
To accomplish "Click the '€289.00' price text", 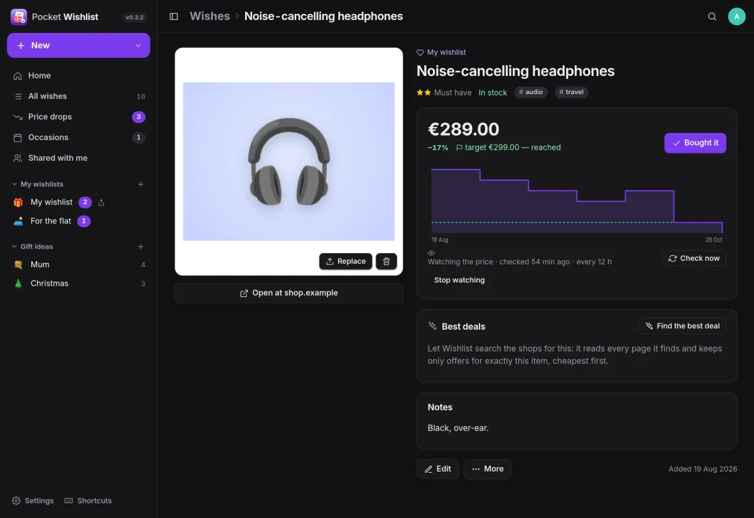I will (x=464, y=129).
